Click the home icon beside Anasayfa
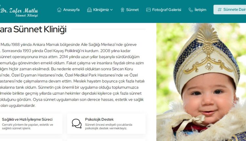The width and height of the screenshot is (246, 141). pyautogui.click(x=59, y=10)
